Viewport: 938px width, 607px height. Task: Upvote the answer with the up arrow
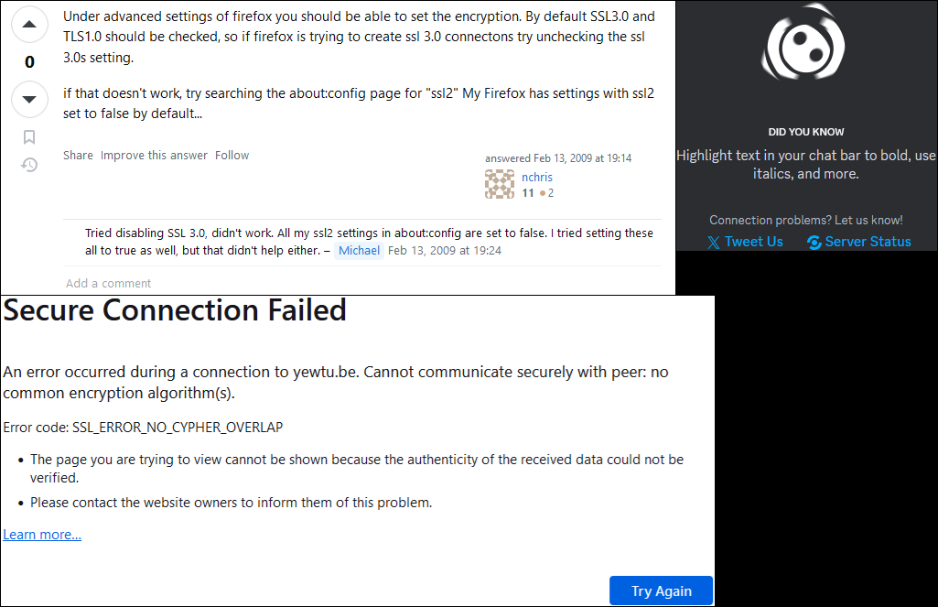pyautogui.click(x=29, y=25)
